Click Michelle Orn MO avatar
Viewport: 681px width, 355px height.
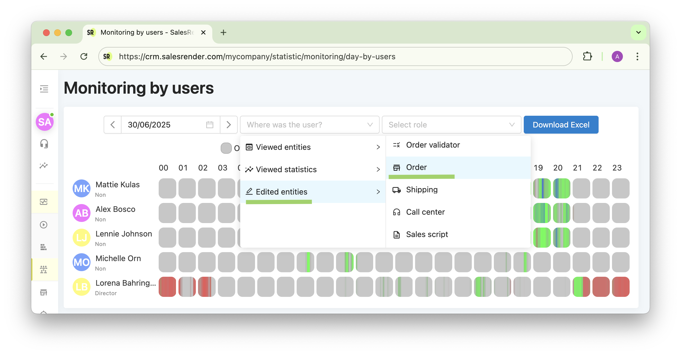tap(82, 262)
